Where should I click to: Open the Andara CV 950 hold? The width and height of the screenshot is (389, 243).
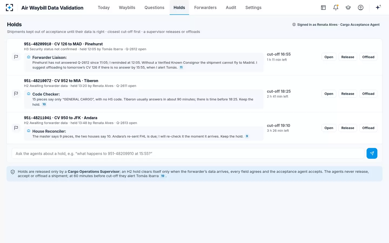[329, 128]
